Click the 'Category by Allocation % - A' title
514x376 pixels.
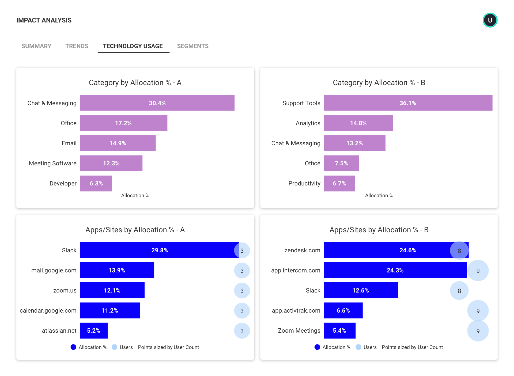click(x=135, y=82)
